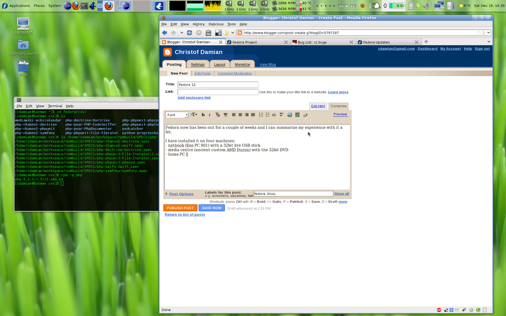Run the spell check tool
Viewport: 506px width, 316px height.
pos(281,115)
